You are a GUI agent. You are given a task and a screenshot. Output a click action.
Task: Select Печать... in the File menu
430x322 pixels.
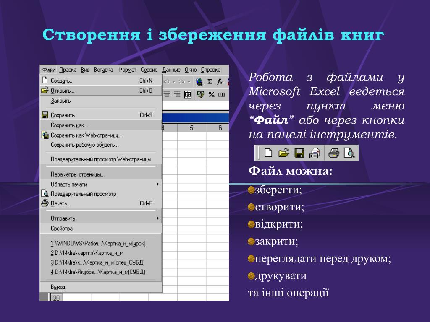(x=101, y=203)
